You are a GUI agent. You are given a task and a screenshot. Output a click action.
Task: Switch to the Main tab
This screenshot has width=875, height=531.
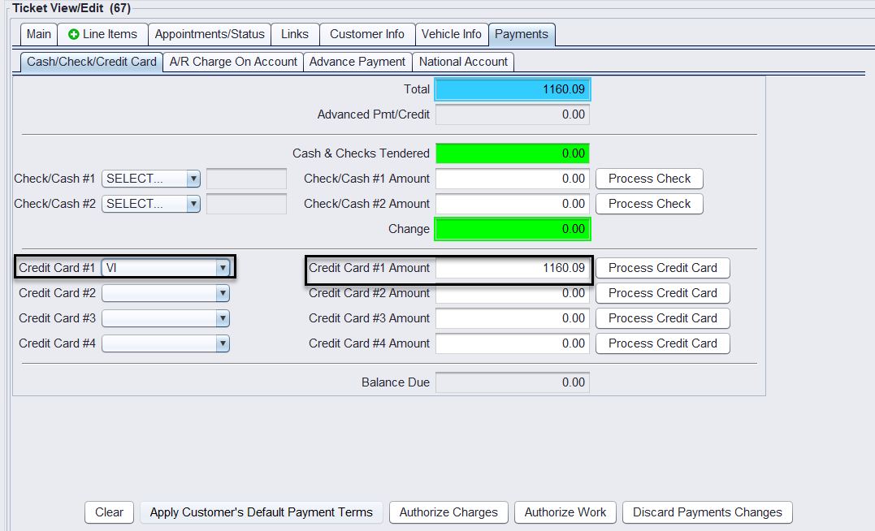click(38, 34)
